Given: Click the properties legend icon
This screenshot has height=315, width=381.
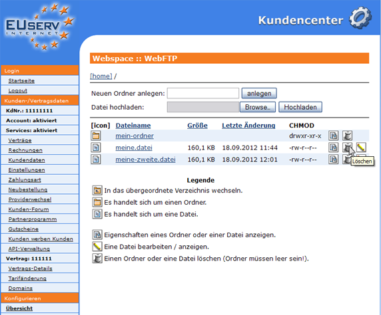Looking at the screenshot, I should pos(97,235).
